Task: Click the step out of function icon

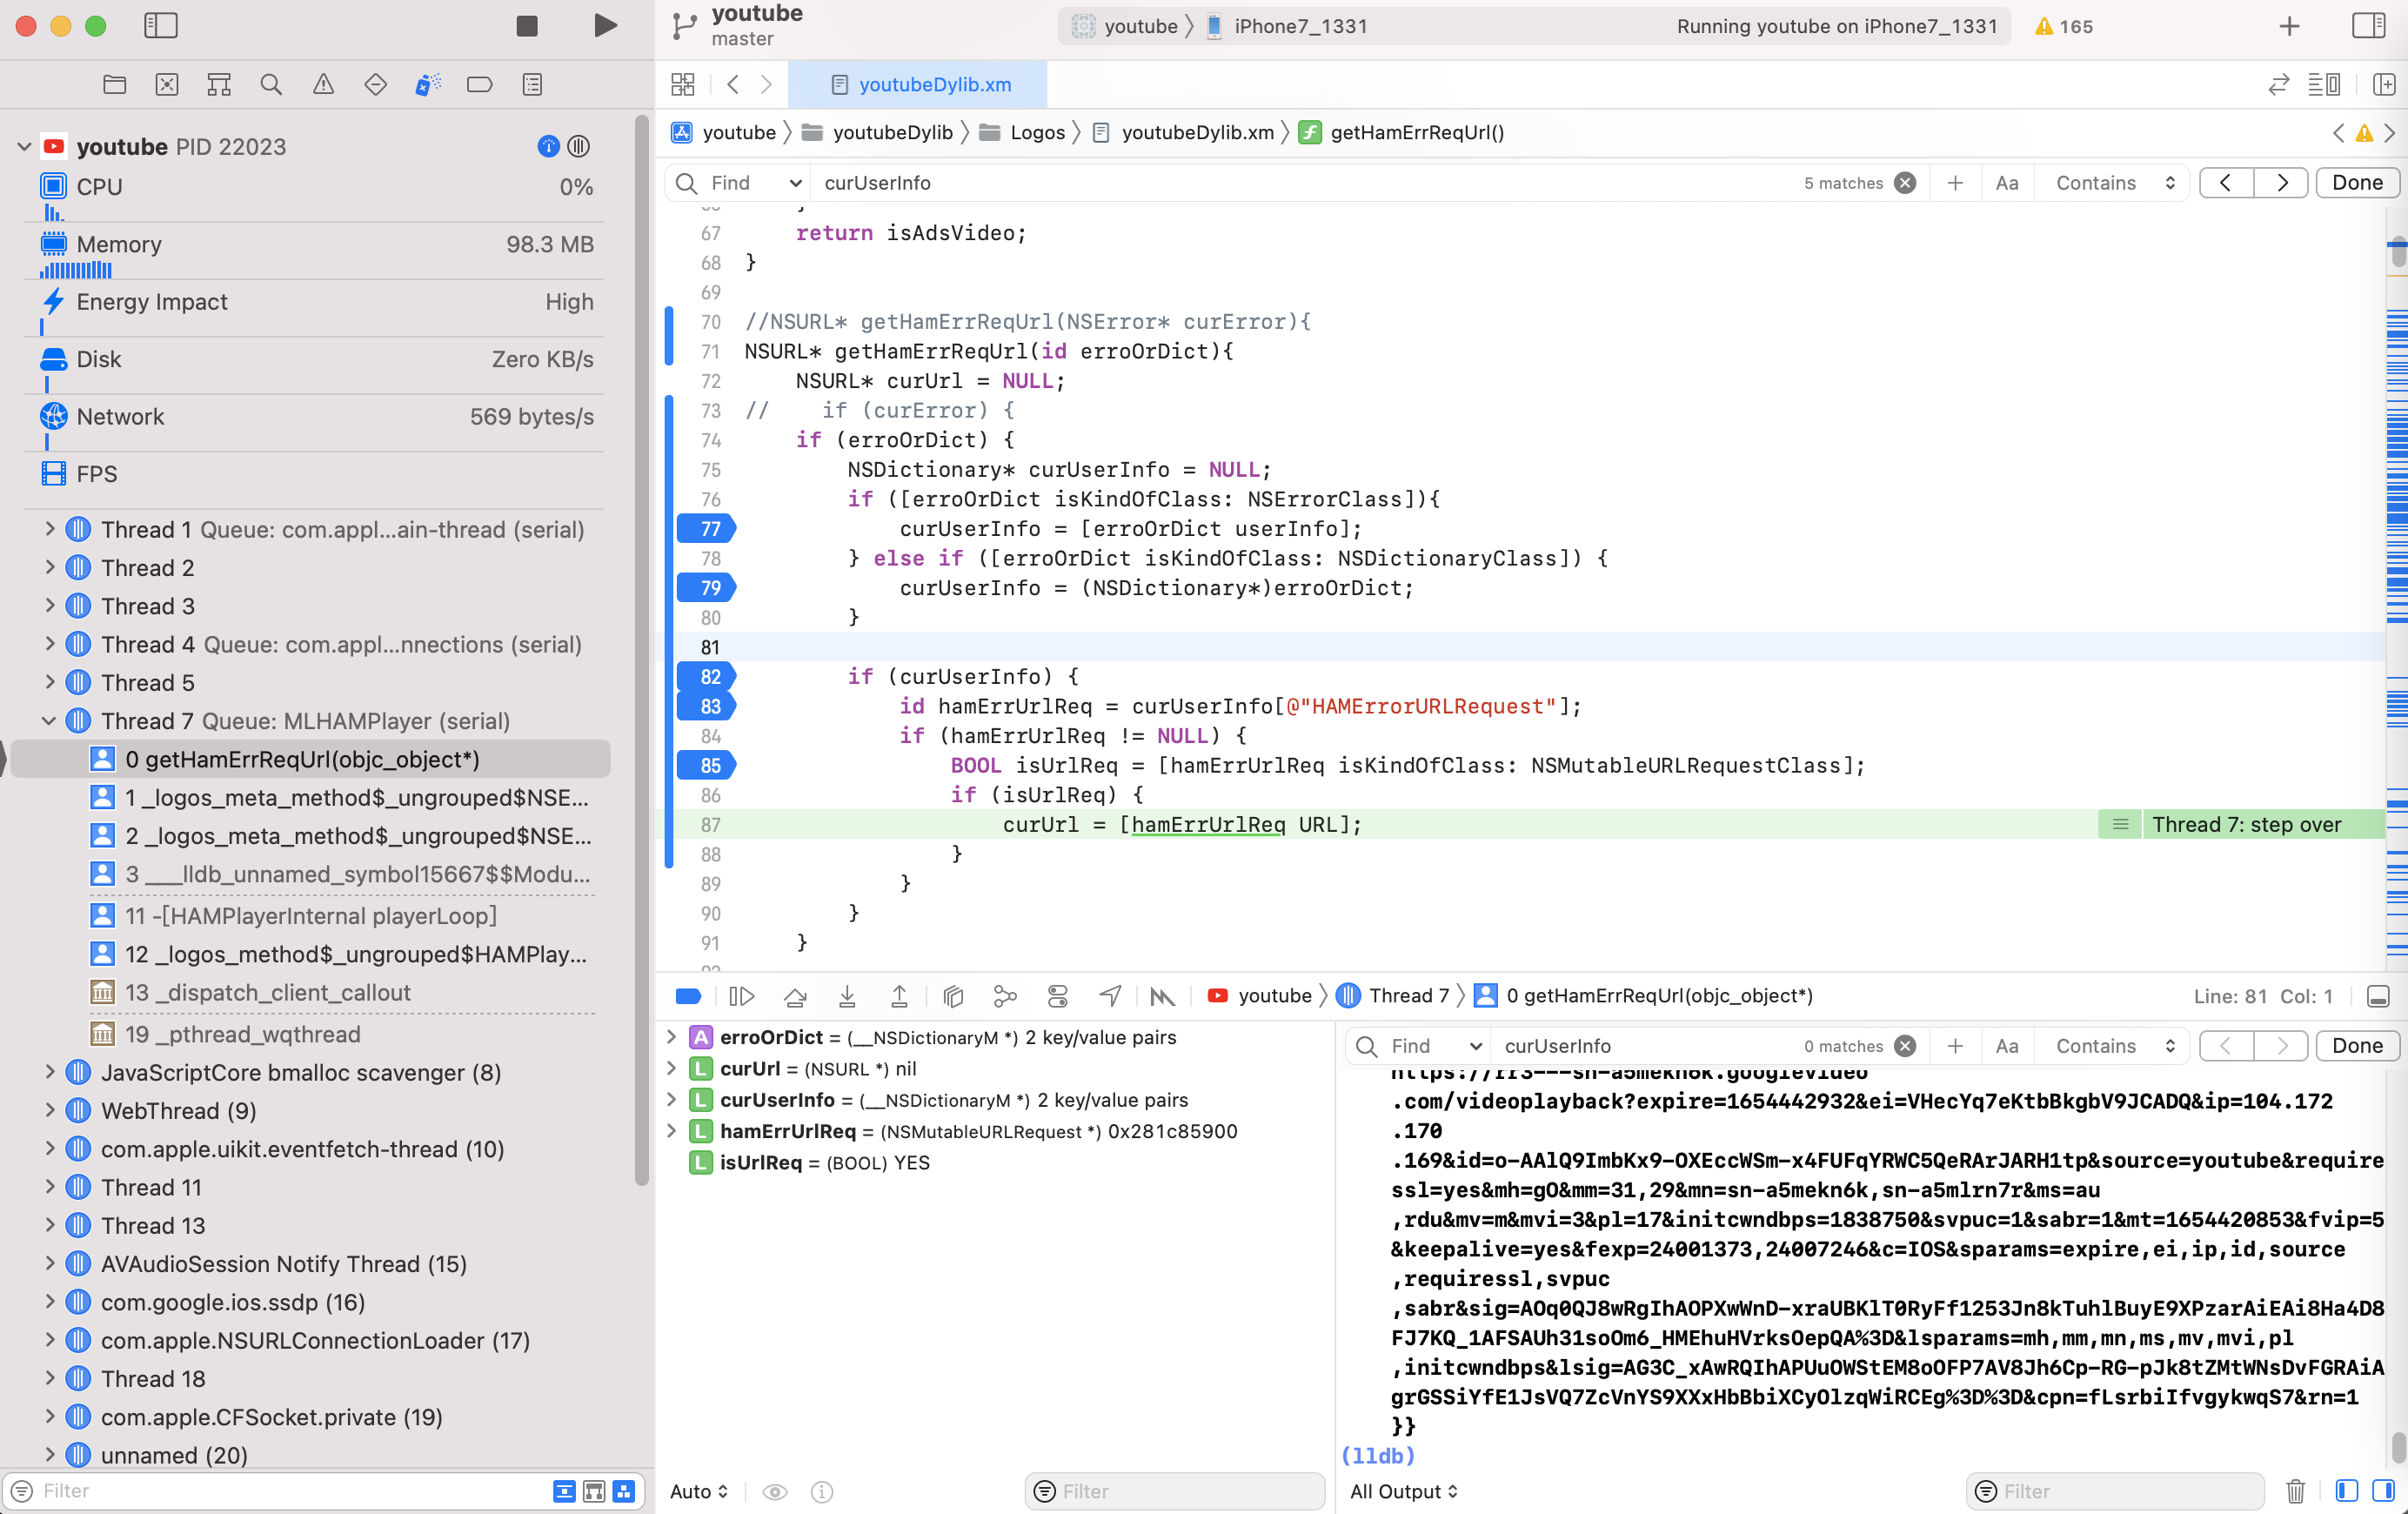Action: (898, 995)
